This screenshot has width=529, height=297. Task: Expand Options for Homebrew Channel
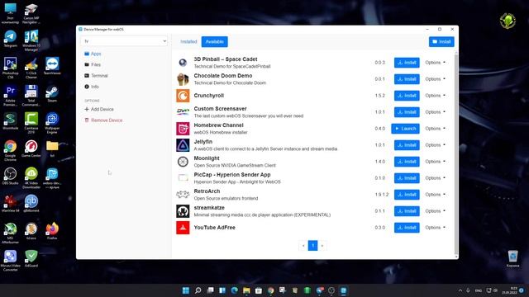(x=435, y=129)
